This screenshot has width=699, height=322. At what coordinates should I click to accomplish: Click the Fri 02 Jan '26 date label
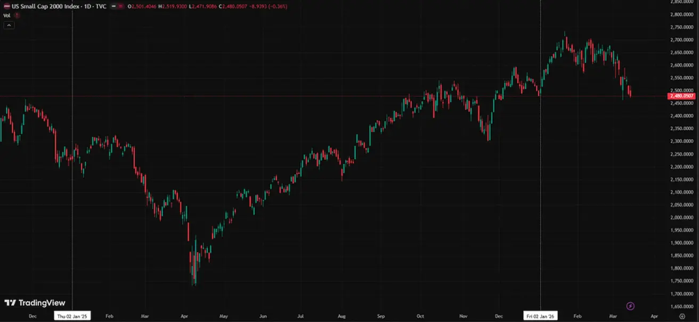click(540, 316)
